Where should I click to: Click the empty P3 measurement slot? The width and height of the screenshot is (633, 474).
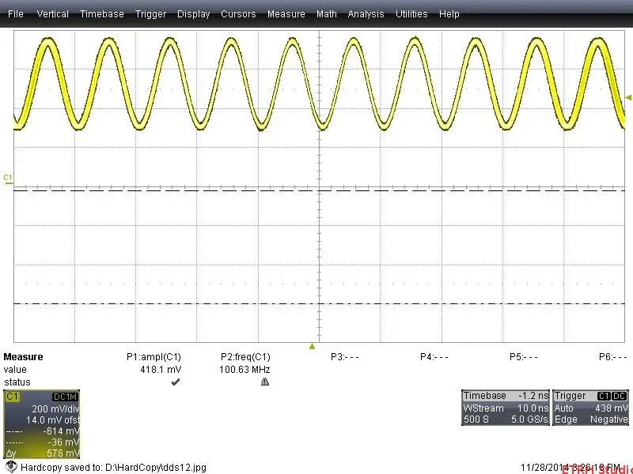click(346, 356)
